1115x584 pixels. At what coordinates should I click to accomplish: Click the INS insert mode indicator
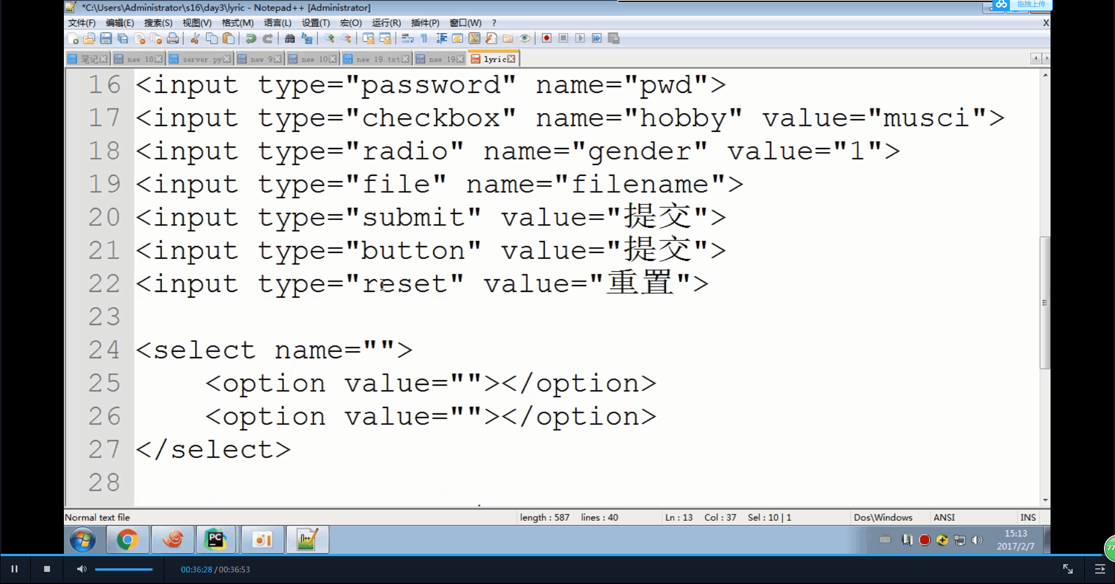pyautogui.click(x=1028, y=517)
